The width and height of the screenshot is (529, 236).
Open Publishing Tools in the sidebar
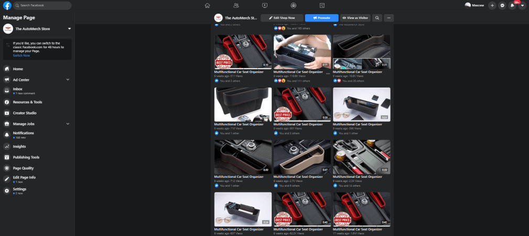pos(26,157)
